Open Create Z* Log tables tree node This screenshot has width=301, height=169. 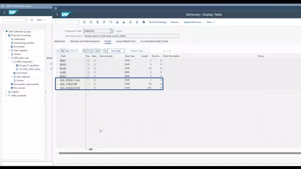(x=29, y=65)
